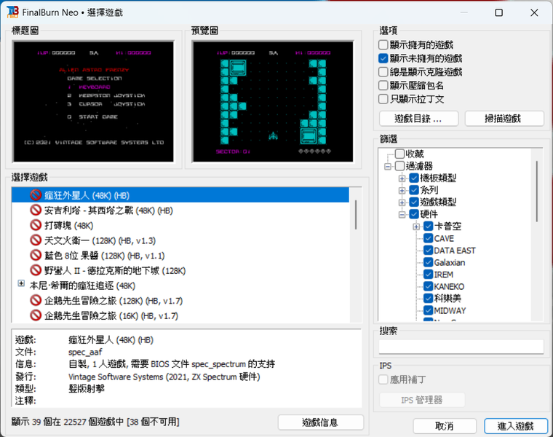The image size is (553, 437).
Task: Collapse the 硬件 tree node
Action: (x=402, y=215)
